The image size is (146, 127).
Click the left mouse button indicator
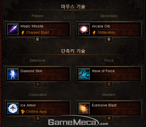[38, 39]
